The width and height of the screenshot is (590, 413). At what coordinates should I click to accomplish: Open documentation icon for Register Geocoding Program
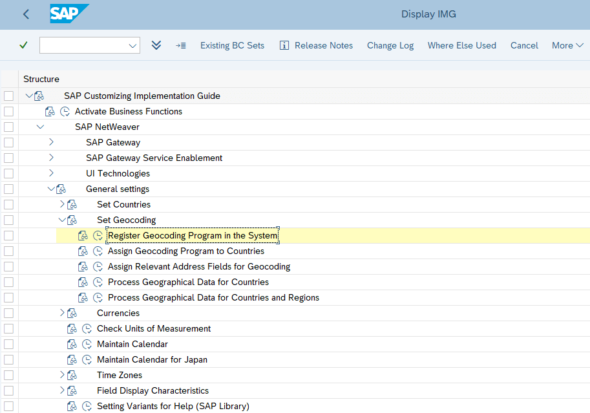(x=83, y=236)
